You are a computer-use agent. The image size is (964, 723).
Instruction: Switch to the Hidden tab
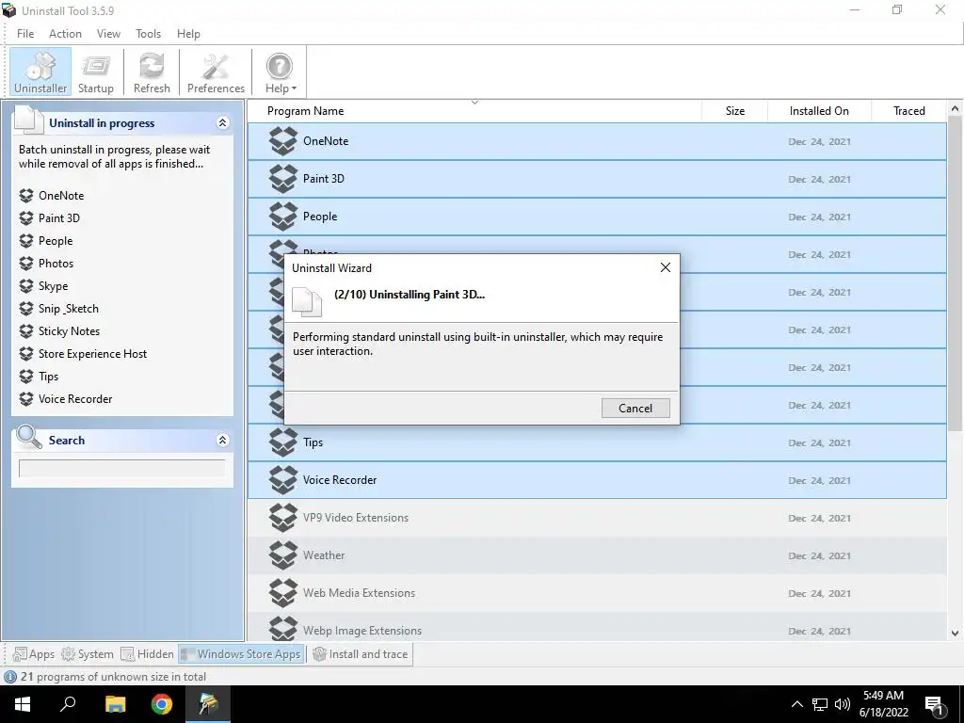coord(148,654)
